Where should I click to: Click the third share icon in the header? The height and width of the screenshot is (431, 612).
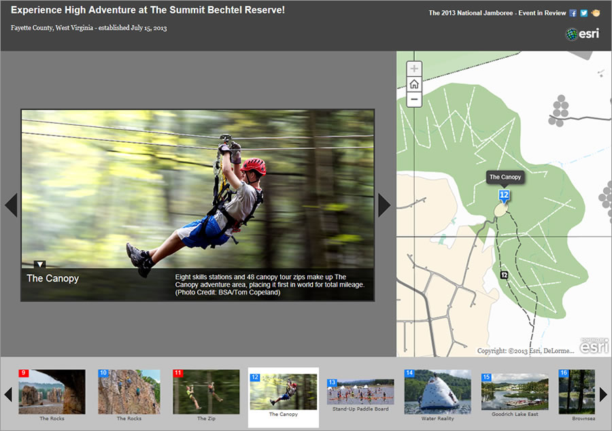click(x=594, y=12)
